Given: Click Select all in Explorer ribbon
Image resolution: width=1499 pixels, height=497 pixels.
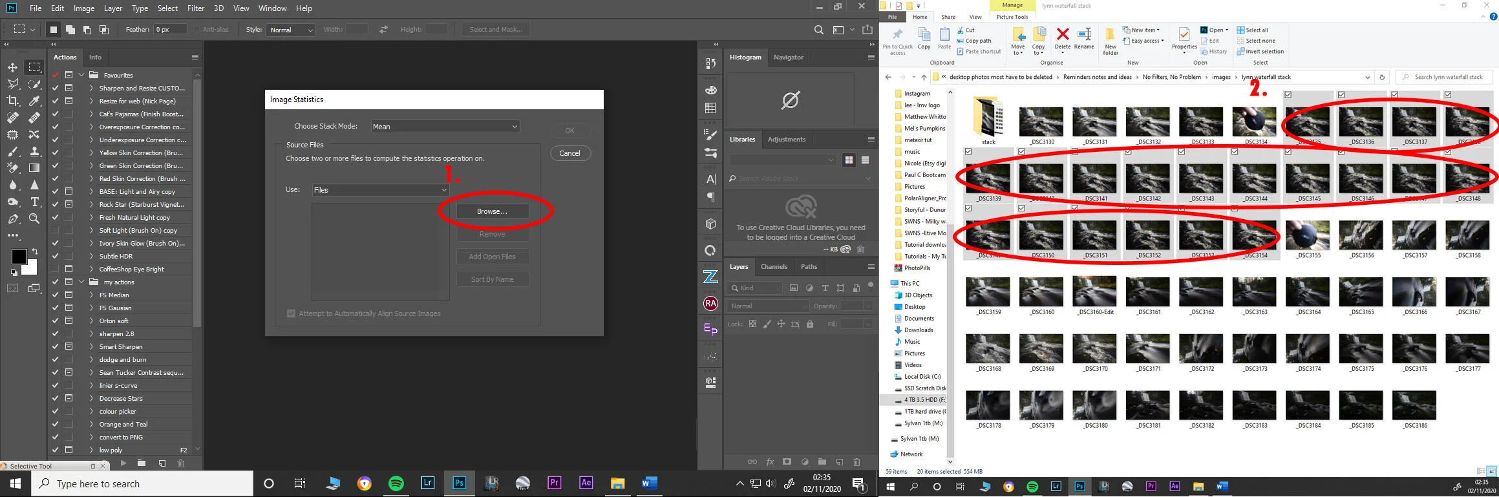Looking at the screenshot, I should pos(1252,30).
